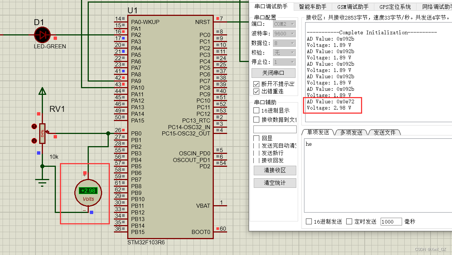The image size is (452, 255).
Task: Click the 清接收区 button
Action: pyautogui.click(x=274, y=170)
